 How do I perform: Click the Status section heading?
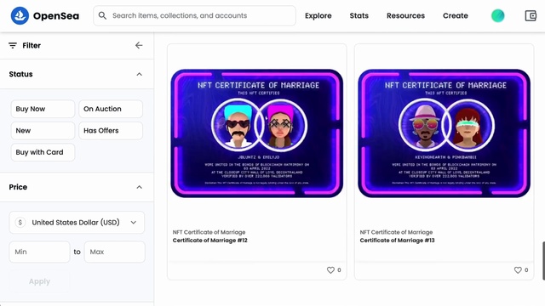(x=20, y=74)
